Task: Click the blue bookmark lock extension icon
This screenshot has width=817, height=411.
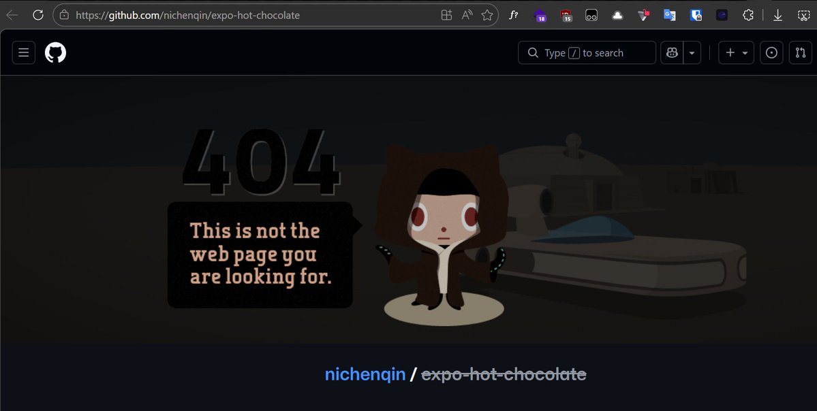Action: (x=696, y=15)
